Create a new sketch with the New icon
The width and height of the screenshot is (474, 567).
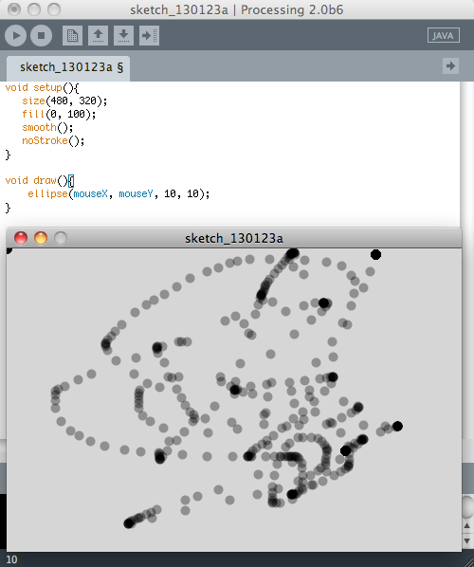pyautogui.click(x=72, y=35)
